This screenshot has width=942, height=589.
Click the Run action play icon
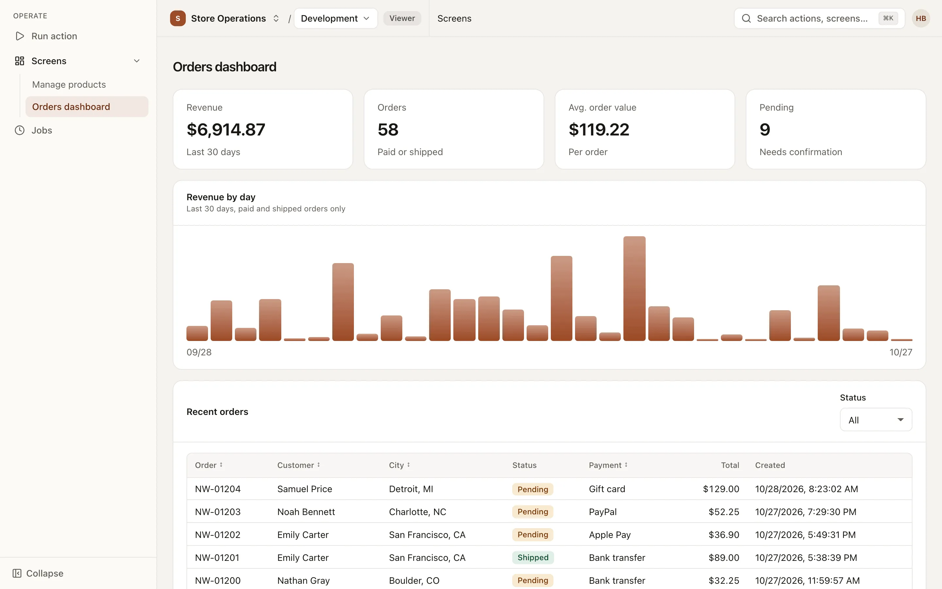pos(20,36)
